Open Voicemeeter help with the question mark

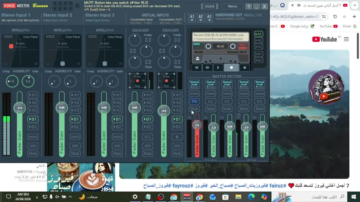pos(249,6)
